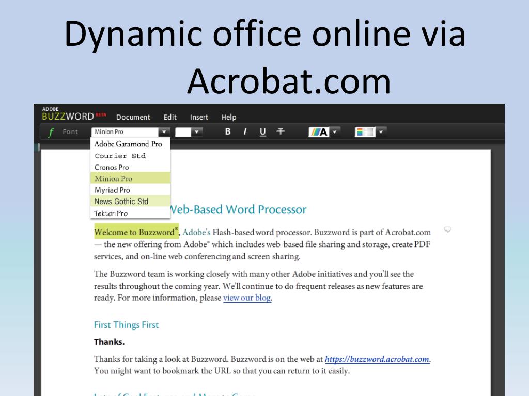
Task: Click the Adobe Buzzword logo
Action: pyautogui.click(x=74, y=114)
